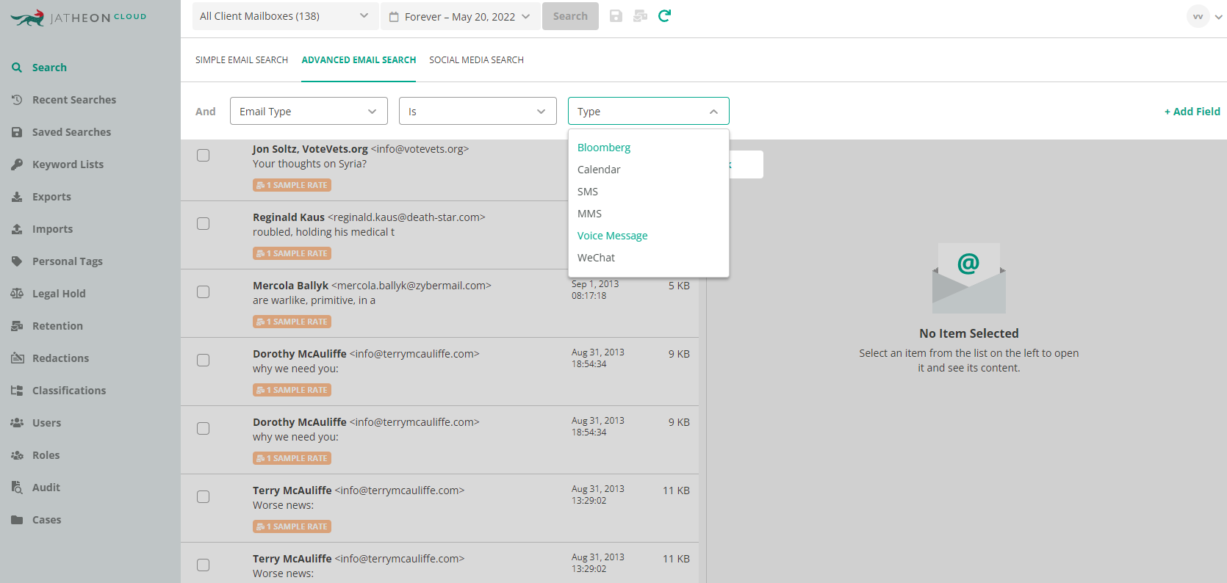Click the large @ envelope illustration
The image size is (1227, 583).
click(969, 278)
